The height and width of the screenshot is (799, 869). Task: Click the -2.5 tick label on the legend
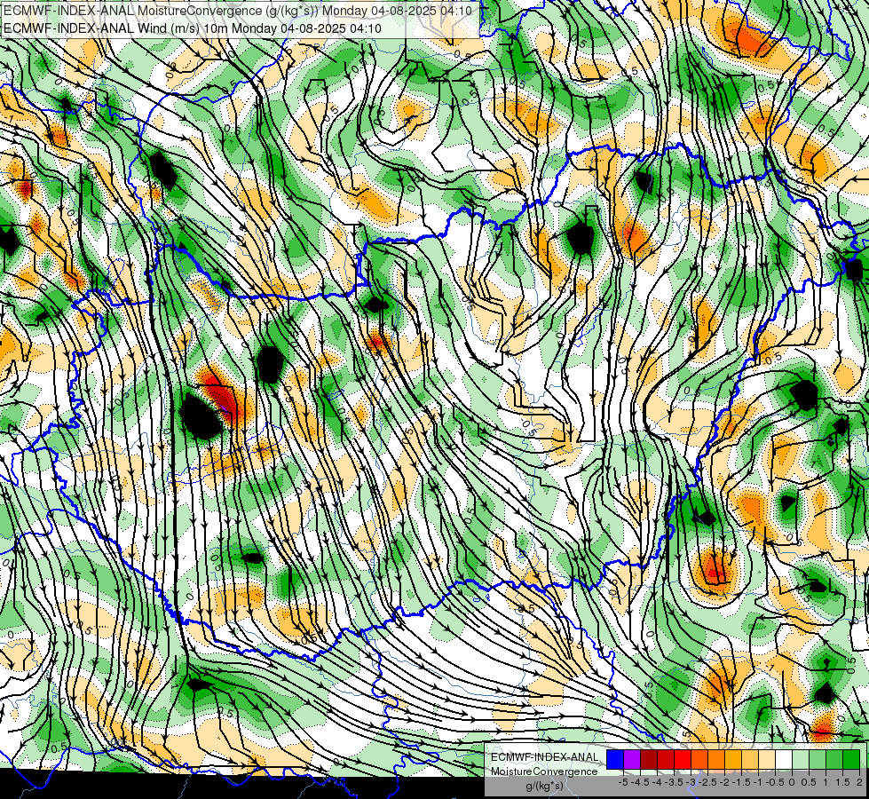click(707, 782)
